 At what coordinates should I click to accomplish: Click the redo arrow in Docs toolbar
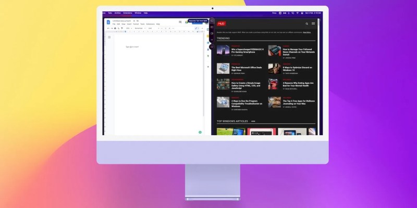[x=112, y=28]
